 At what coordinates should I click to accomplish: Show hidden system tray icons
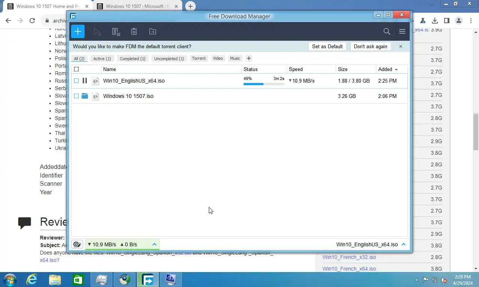pos(417,280)
